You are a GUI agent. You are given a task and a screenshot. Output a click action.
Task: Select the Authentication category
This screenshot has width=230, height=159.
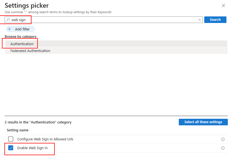pos(116,44)
